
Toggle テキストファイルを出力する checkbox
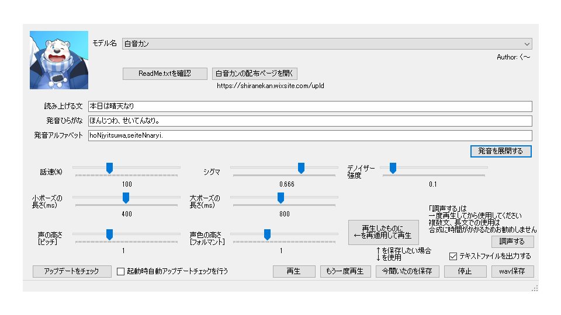[x=453, y=256]
